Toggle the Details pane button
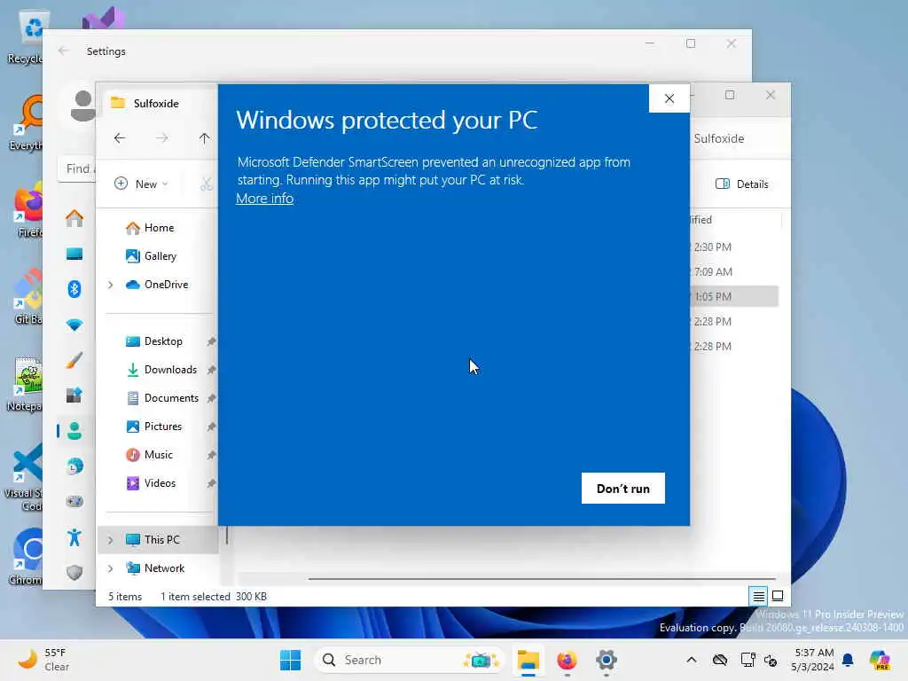 pyautogui.click(x=742, y=184)
